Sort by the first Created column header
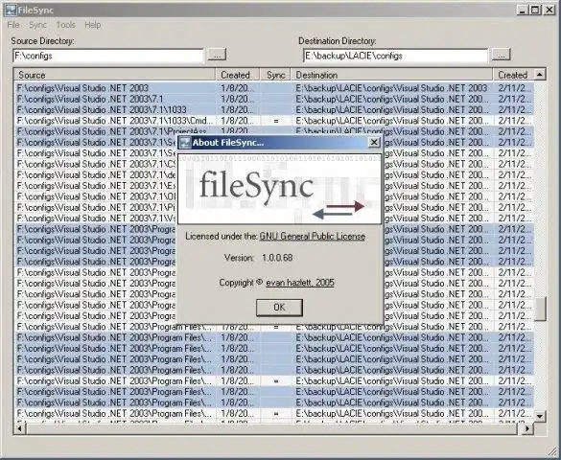561x460 pixels. tap(238, 75)
